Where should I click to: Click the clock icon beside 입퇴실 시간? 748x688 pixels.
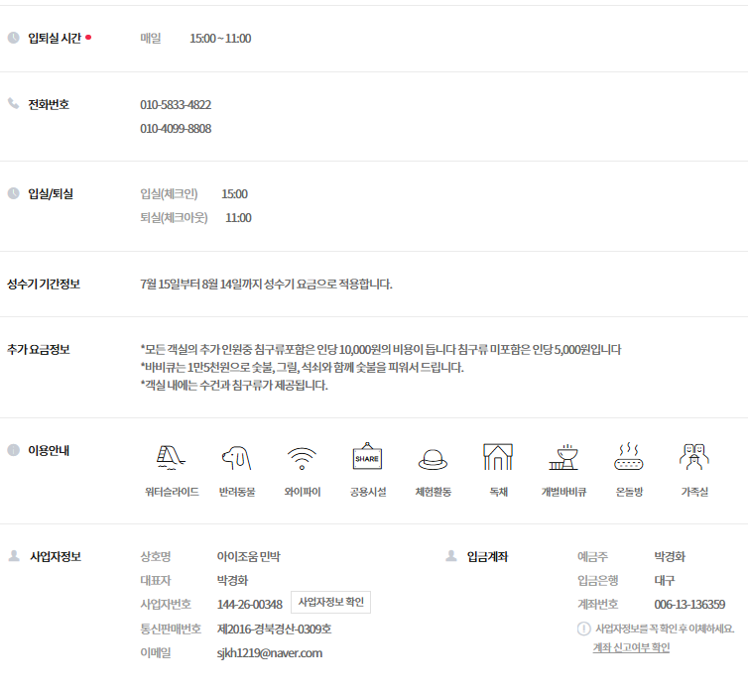click(14, 39)
